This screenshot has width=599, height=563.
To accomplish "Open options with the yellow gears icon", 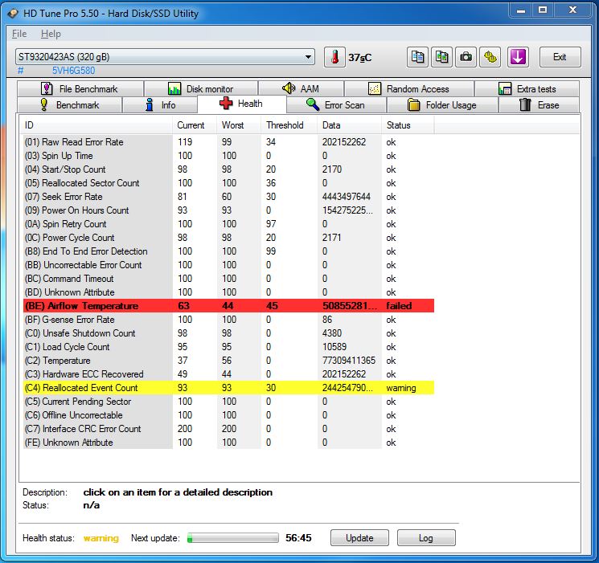I will tap(490, 57).
